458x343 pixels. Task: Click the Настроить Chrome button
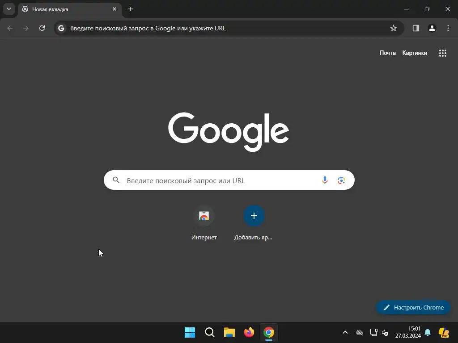413,307
